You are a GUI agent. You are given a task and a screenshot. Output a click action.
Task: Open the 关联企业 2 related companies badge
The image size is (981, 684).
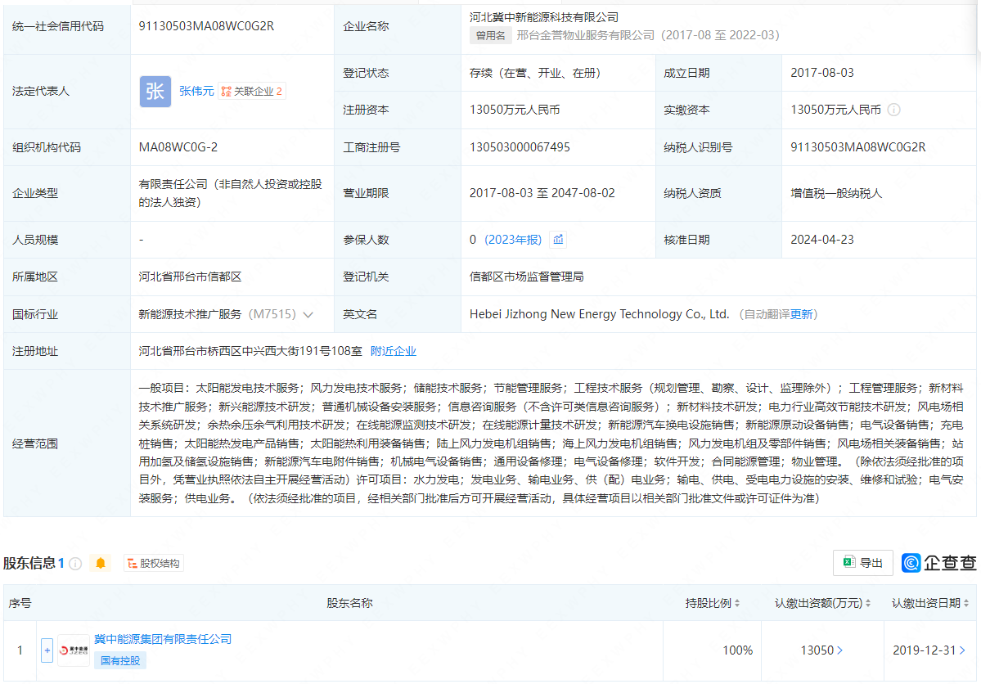252,92
